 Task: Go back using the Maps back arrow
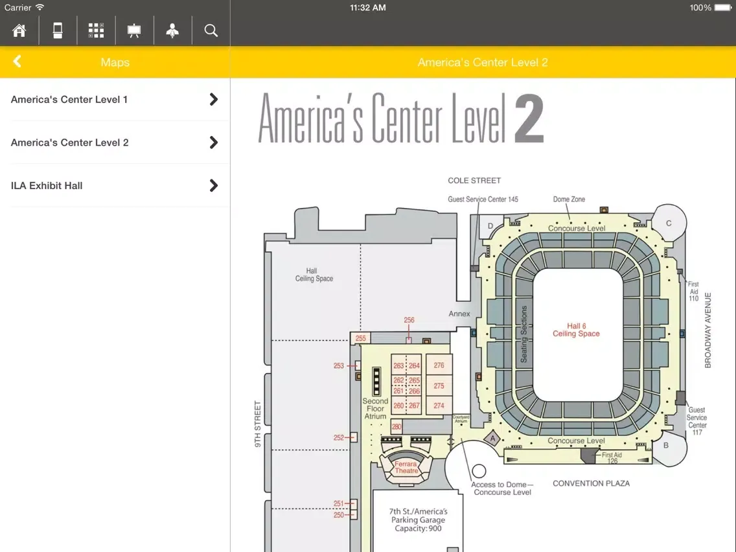(17, 62)
